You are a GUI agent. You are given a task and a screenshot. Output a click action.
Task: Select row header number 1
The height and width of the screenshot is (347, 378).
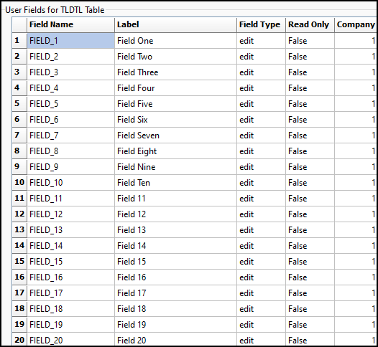tap(19, 40)
